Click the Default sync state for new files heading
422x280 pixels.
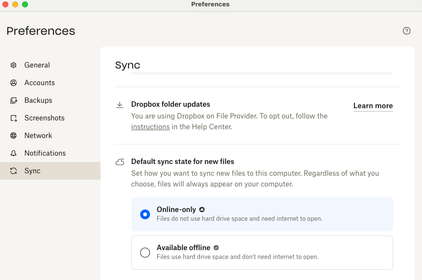182,162
